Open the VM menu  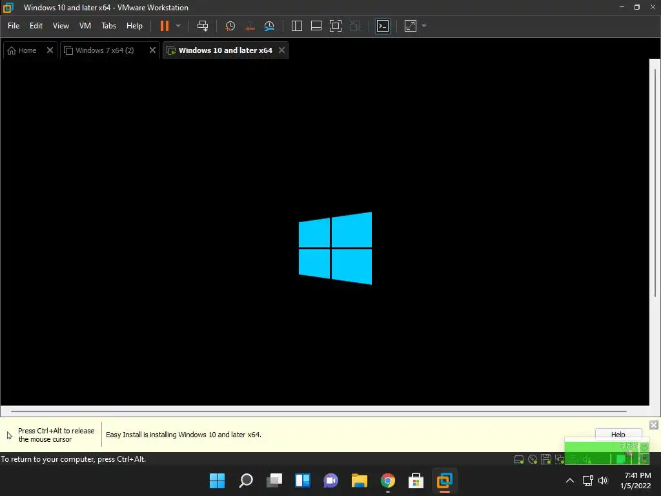(85, 26)
